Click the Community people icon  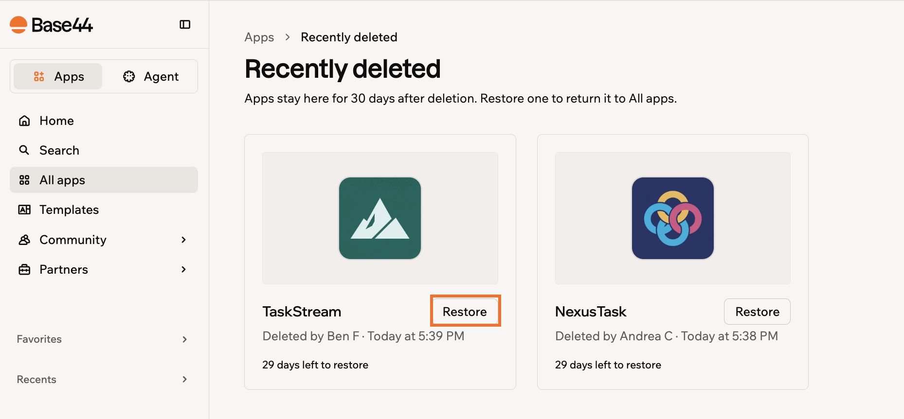click(24, 240)
